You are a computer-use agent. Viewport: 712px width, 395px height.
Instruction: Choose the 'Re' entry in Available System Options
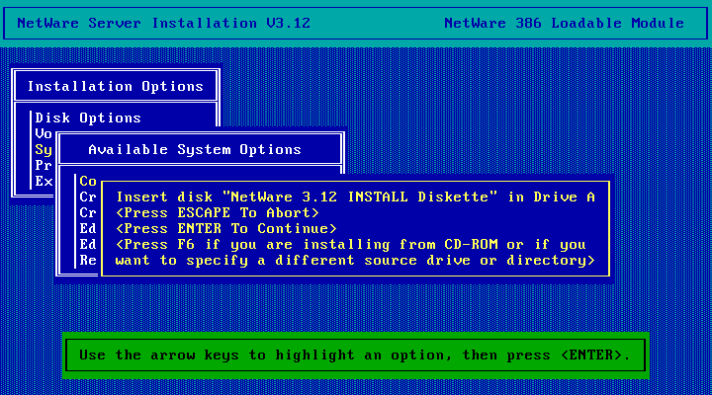click(x=88, y=261)
